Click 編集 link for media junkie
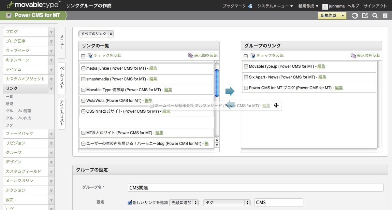Image resolution: width=392 pixels, height=210 pixels. coord(153,68)
